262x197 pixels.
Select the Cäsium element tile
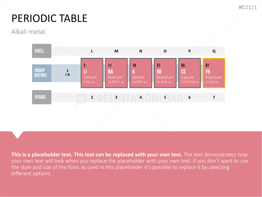[x=190, y=73]
